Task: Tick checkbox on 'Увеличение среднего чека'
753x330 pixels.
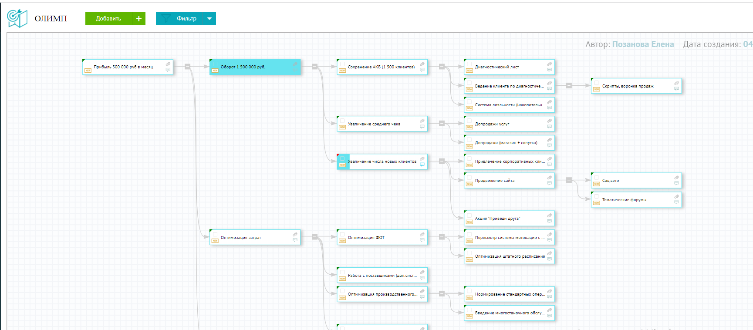Action: point(342,121)
